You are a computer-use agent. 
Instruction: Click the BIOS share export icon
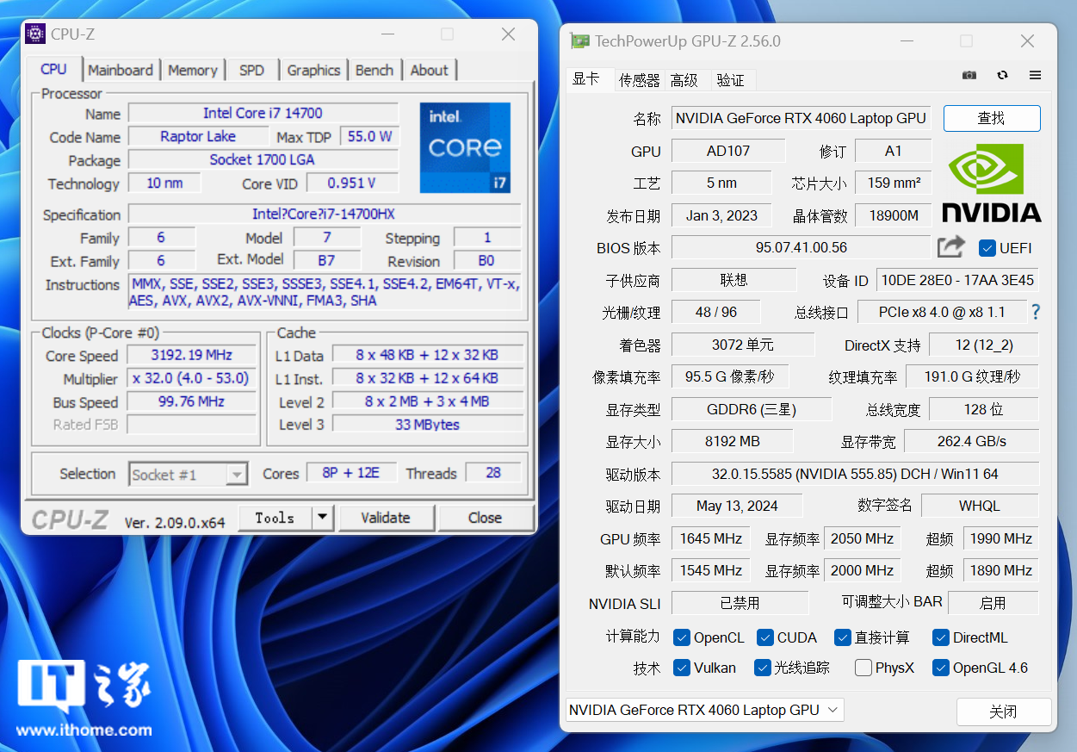click(x=950, y=247)
